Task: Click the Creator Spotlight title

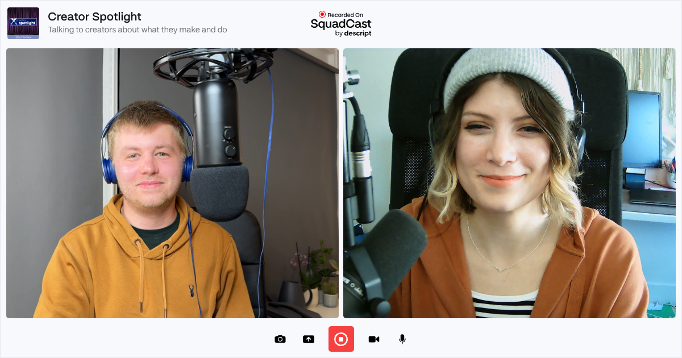Action: [94, 17]
